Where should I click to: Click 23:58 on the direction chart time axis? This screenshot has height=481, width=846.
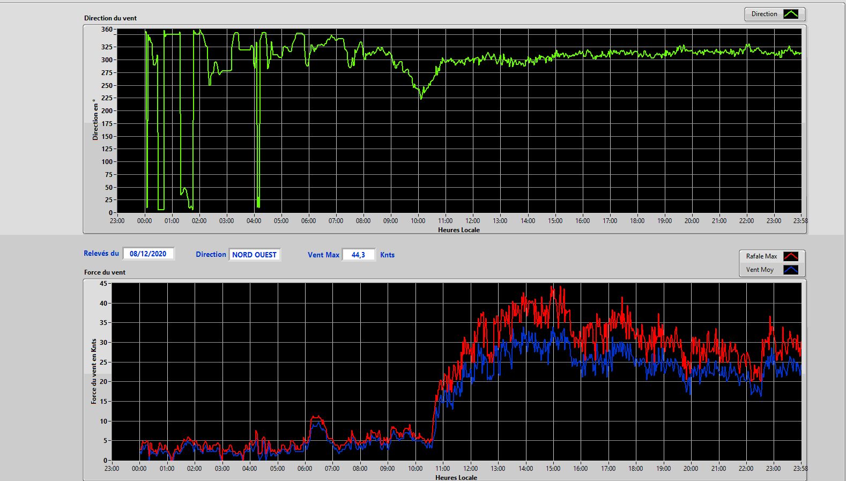point(800,221)
